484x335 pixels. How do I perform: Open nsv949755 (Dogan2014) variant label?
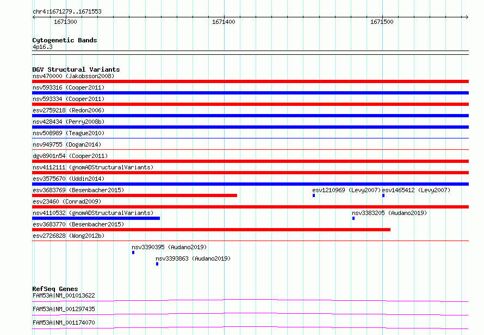pos(67,144)
